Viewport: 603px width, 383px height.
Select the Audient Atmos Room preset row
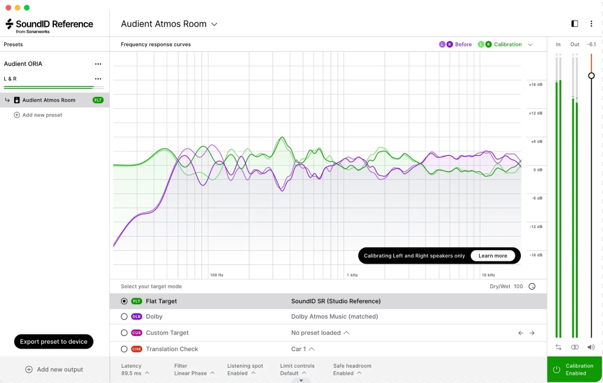click(55, 100)
